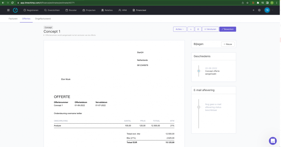This screenshot has width=281, height=147.
Task: Expand the chevron next to user avatar
Action: pos(272,10)
